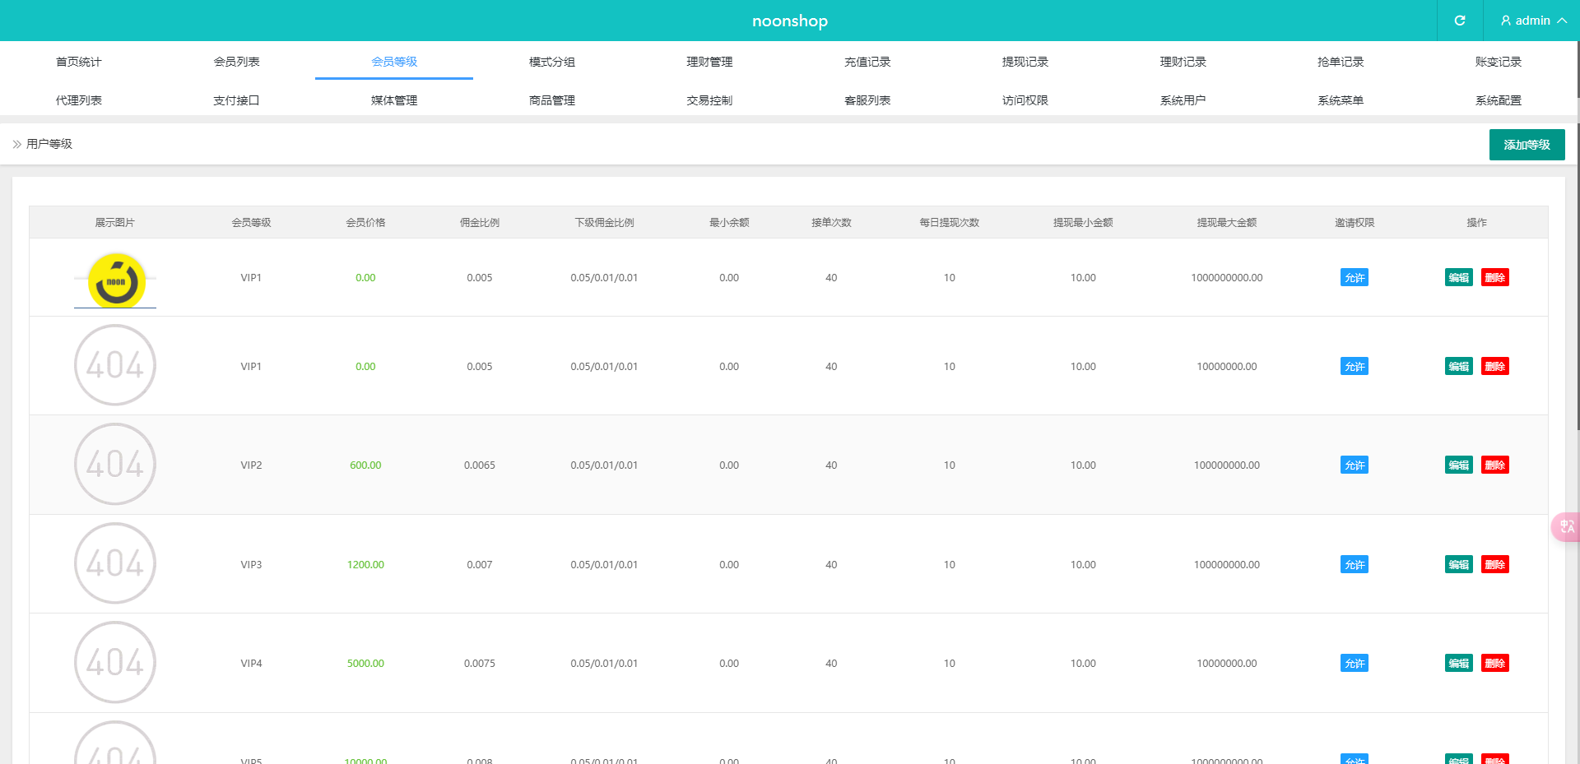The height and width of the screenshot is (764, 1580).
Task: Open the 交易控制 menu
Action: tap(709, 100)
